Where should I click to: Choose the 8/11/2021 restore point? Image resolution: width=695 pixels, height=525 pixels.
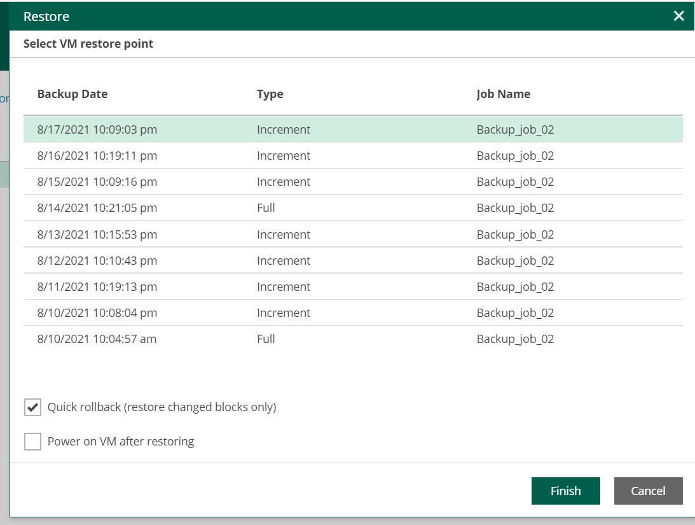(x=254, y=286)
